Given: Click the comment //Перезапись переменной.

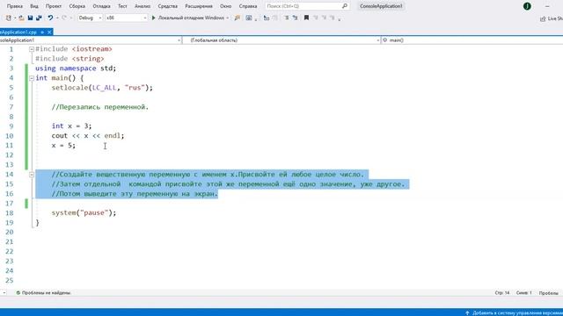Looking at the screenshot, I should pos(99,107).
